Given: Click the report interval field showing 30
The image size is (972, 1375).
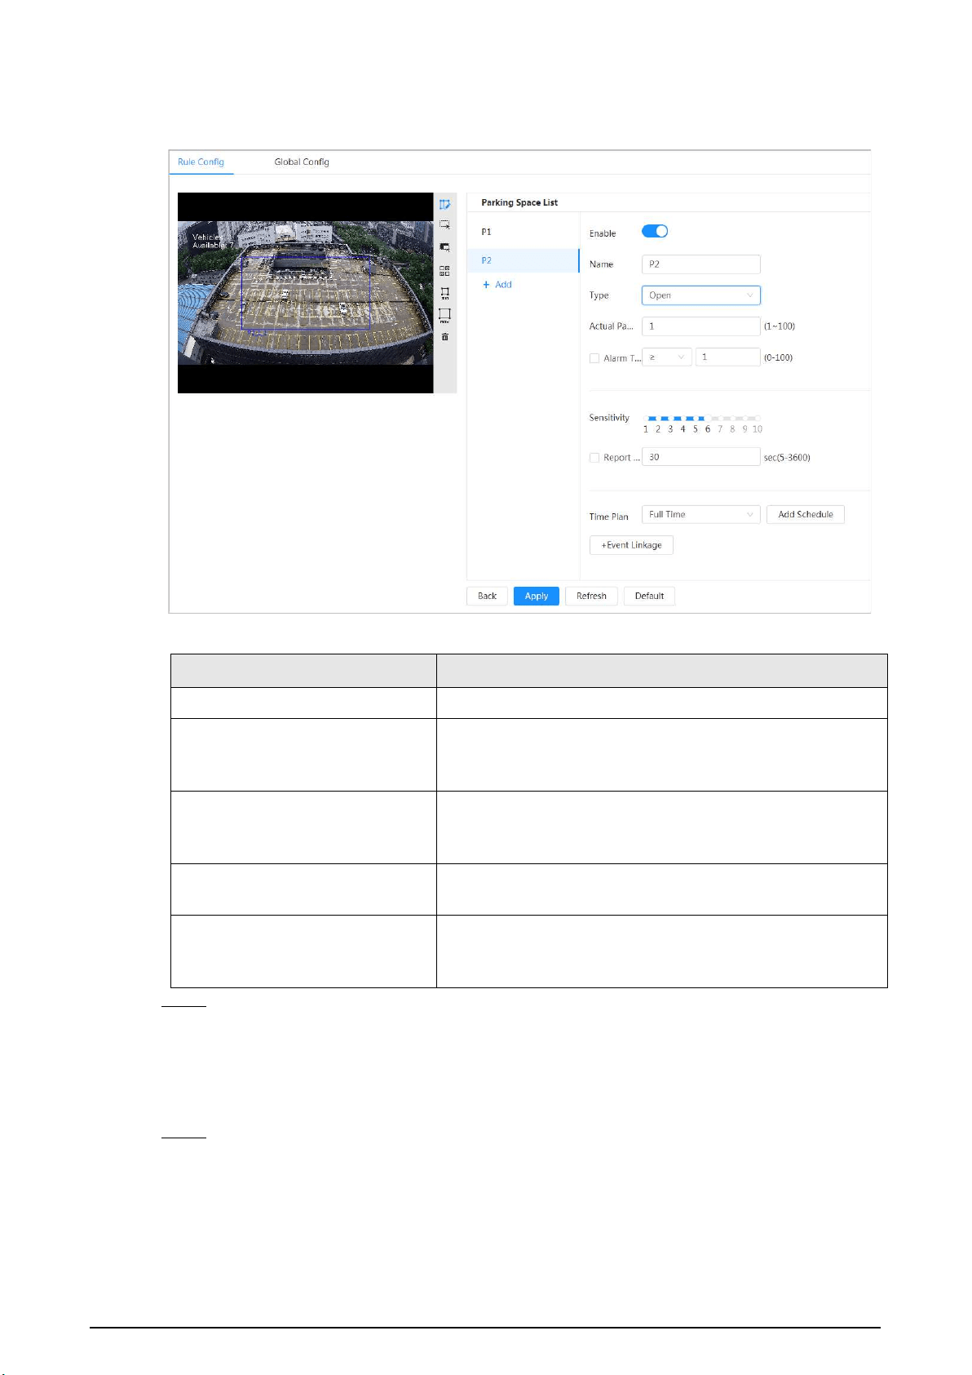Looking at the screenshot, I should coord(701,457).
